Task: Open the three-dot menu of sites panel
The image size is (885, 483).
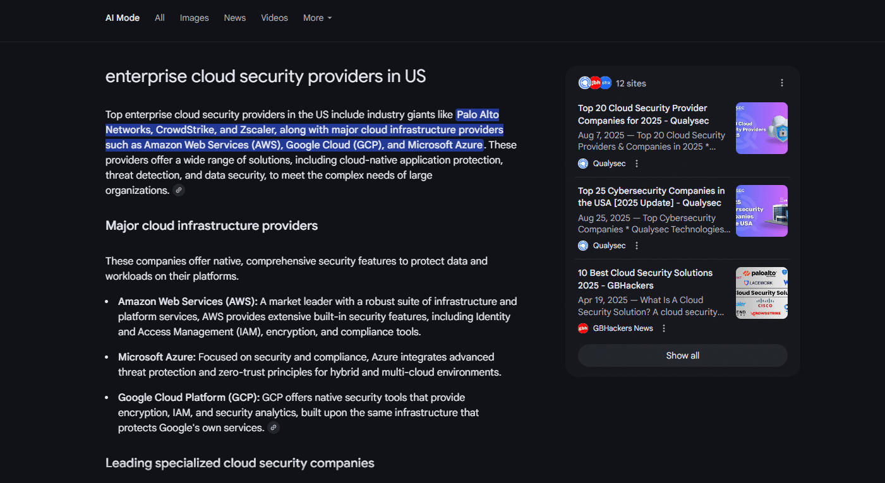Action: 782,83
